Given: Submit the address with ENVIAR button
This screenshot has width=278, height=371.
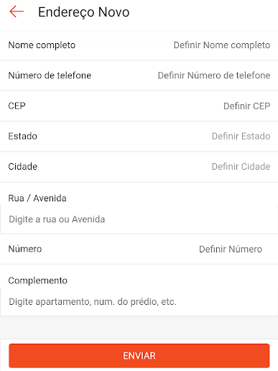Looking at the screenshot, I should (139, 356).
